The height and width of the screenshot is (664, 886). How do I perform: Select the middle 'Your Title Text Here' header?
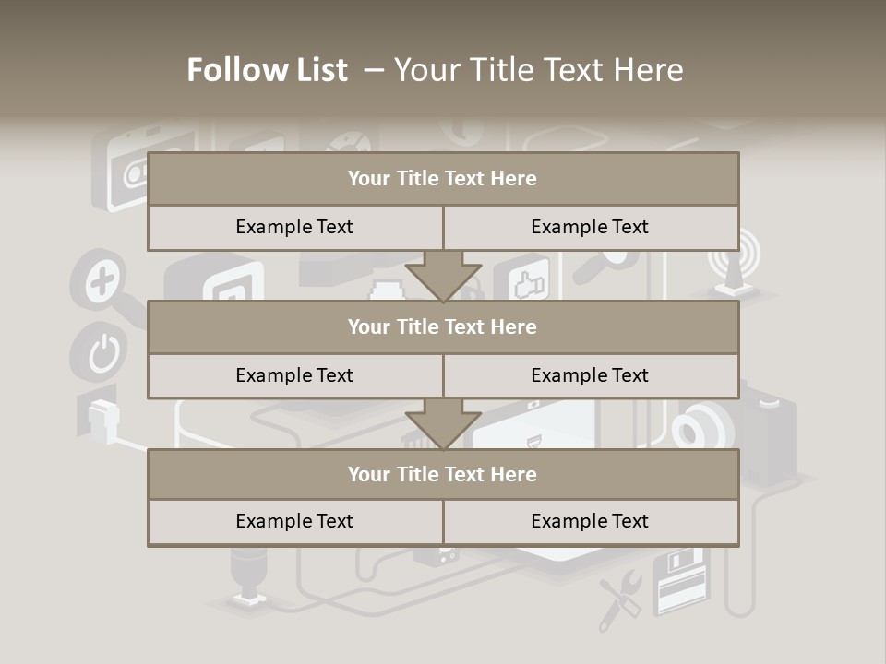pyautogui.click(x=442, y=326)
